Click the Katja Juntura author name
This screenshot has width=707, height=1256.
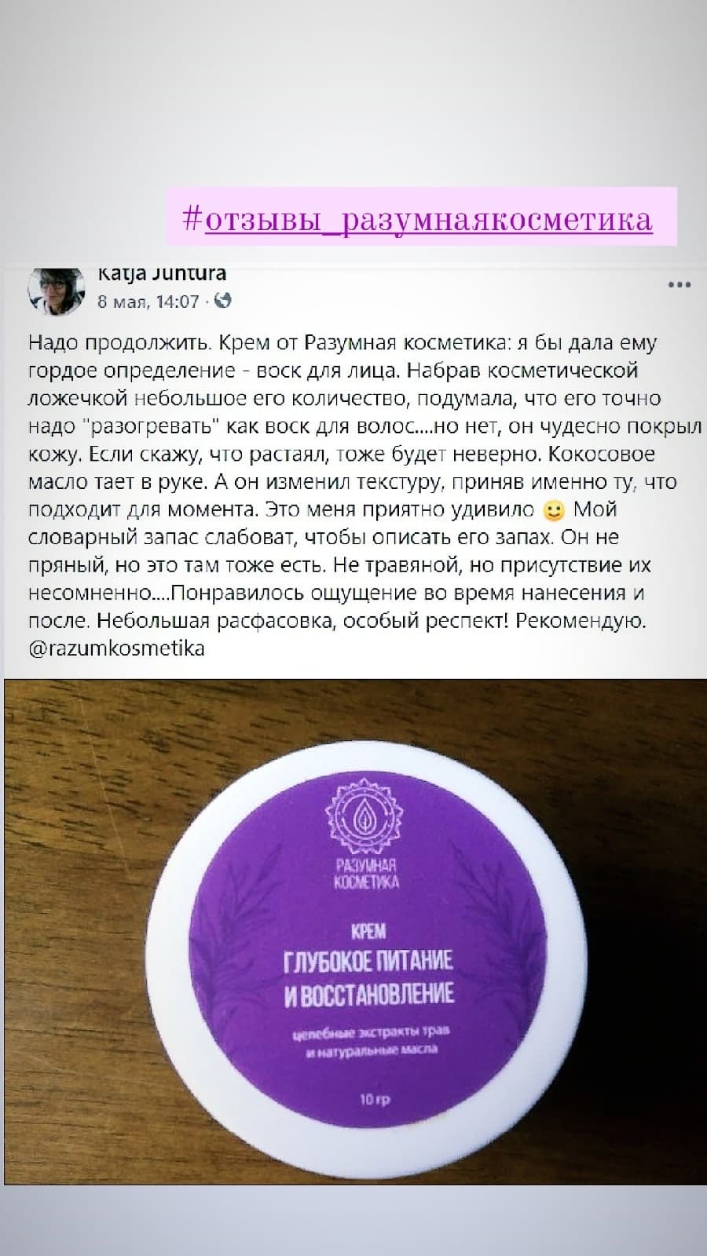pyautogui.click(x=162, y=274)
